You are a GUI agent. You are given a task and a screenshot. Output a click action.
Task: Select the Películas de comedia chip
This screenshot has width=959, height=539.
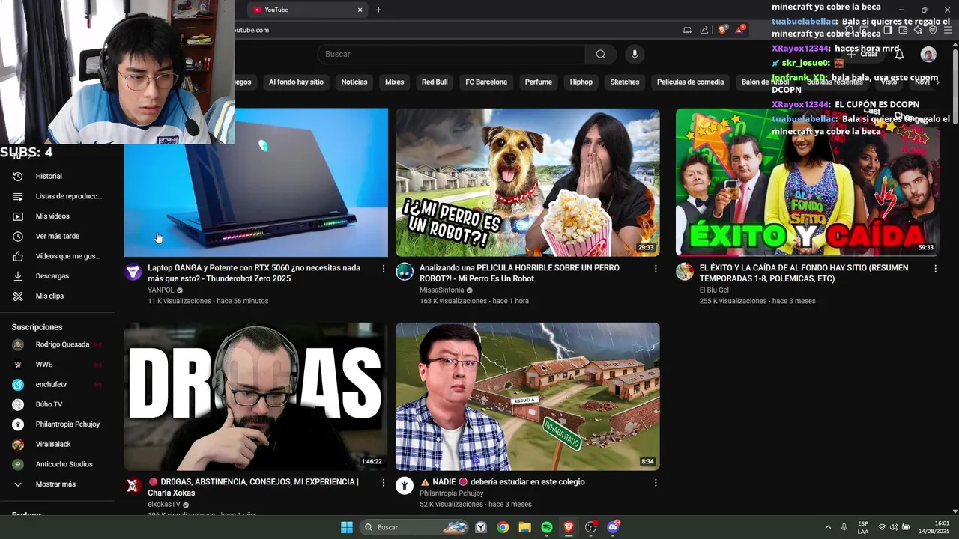pyautogui.click(x=690, y=82)
